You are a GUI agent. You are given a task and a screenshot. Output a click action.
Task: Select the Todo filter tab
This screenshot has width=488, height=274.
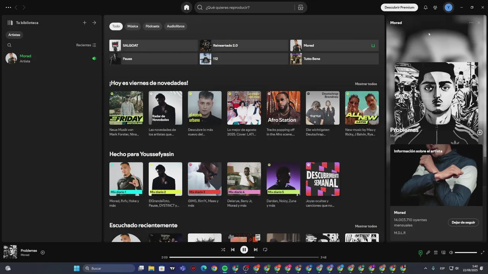(116, 26)
